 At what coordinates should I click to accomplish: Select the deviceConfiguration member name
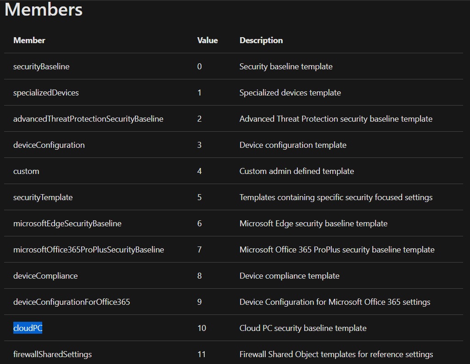(49, 145)
